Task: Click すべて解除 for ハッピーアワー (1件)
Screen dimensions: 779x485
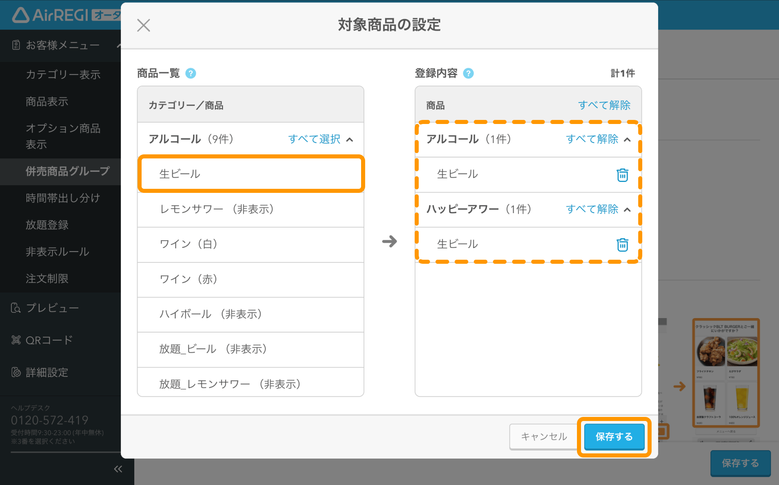Action: tap(592, 209)
